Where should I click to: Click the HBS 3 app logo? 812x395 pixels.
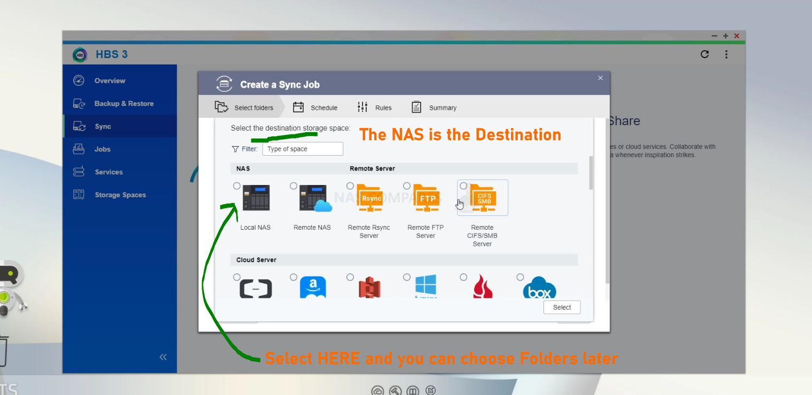[x=80, y=54]
